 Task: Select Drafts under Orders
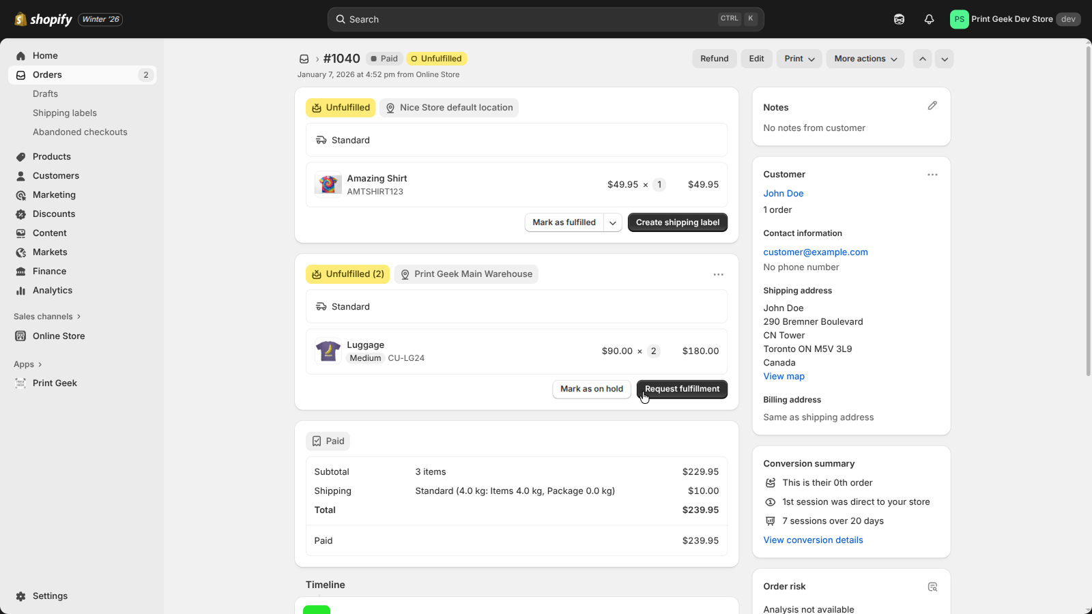tap(45, 93)
